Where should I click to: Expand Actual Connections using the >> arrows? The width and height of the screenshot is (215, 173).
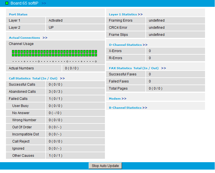45,38
